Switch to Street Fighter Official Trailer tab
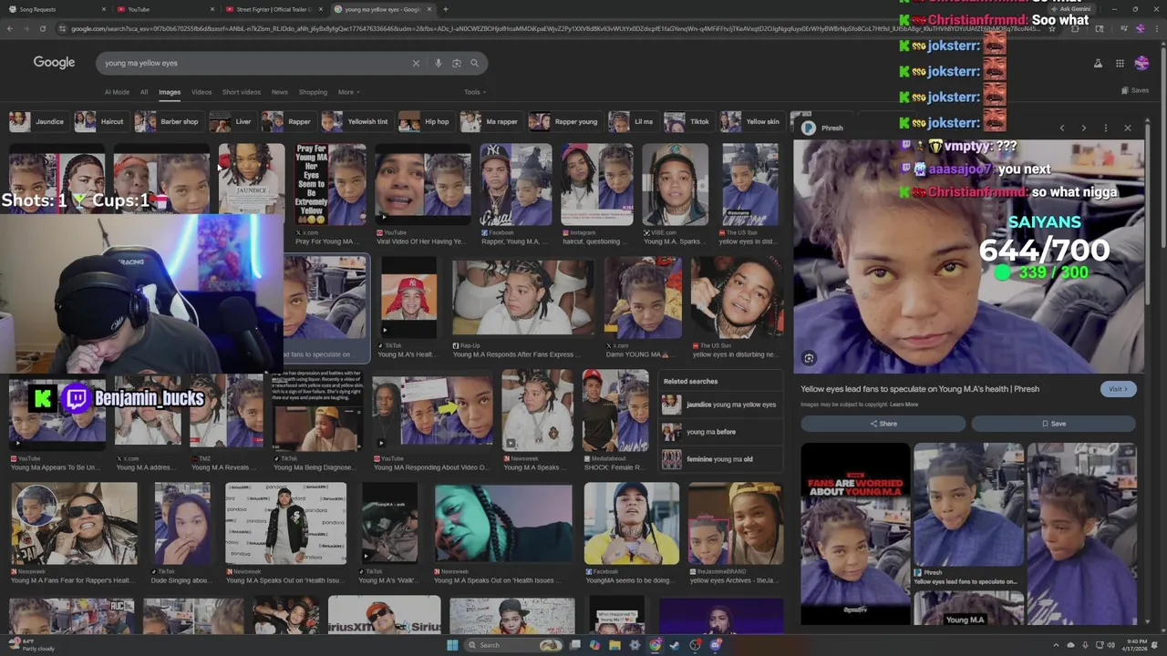Screen dimensions: 1167x656 point(272,9)
